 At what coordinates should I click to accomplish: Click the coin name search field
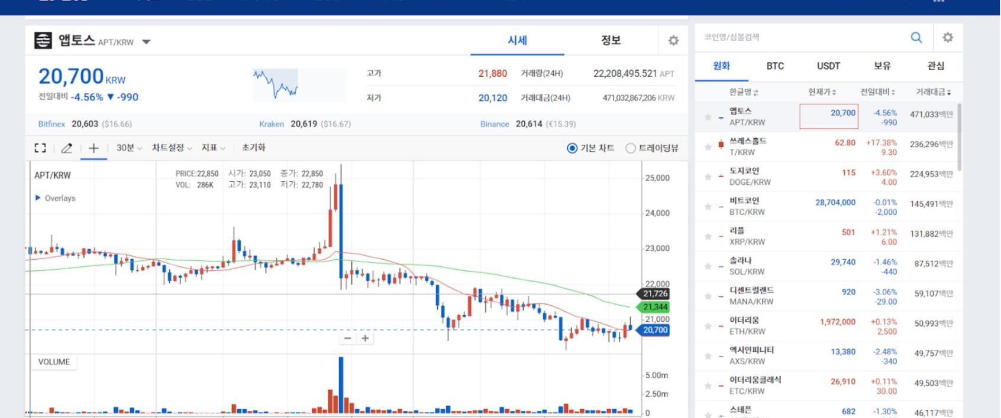pos(799,38)
